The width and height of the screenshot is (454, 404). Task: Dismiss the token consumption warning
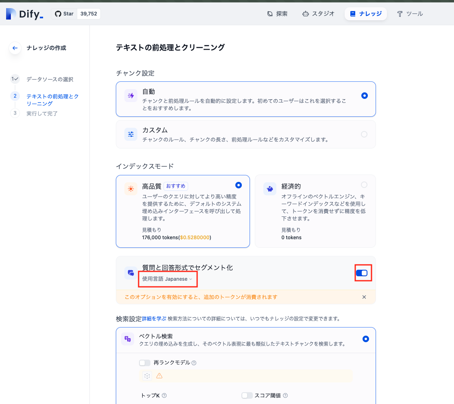364,297
